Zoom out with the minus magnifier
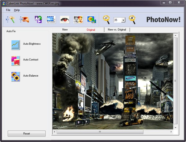 tap(107, 20)
